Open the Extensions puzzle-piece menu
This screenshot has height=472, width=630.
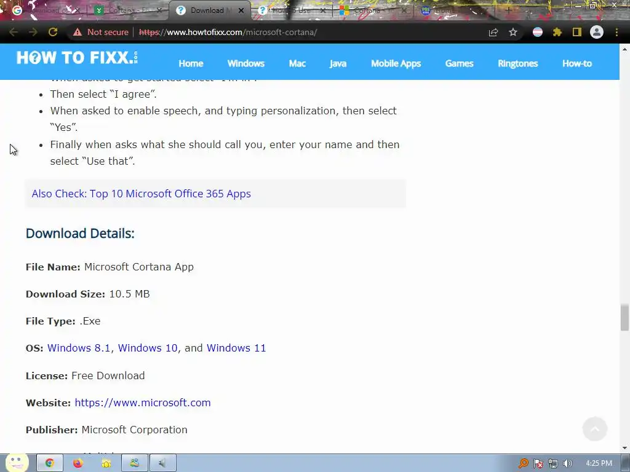557,32
